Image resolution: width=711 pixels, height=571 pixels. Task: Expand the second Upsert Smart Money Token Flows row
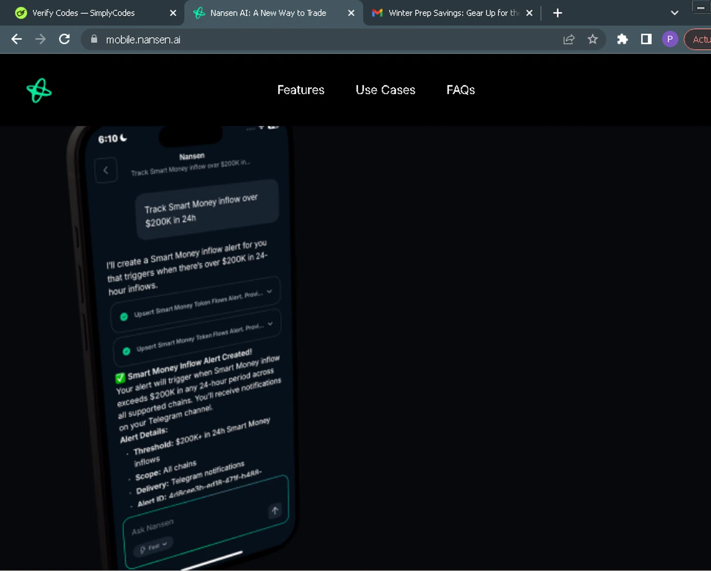click(x=198, y=338)
